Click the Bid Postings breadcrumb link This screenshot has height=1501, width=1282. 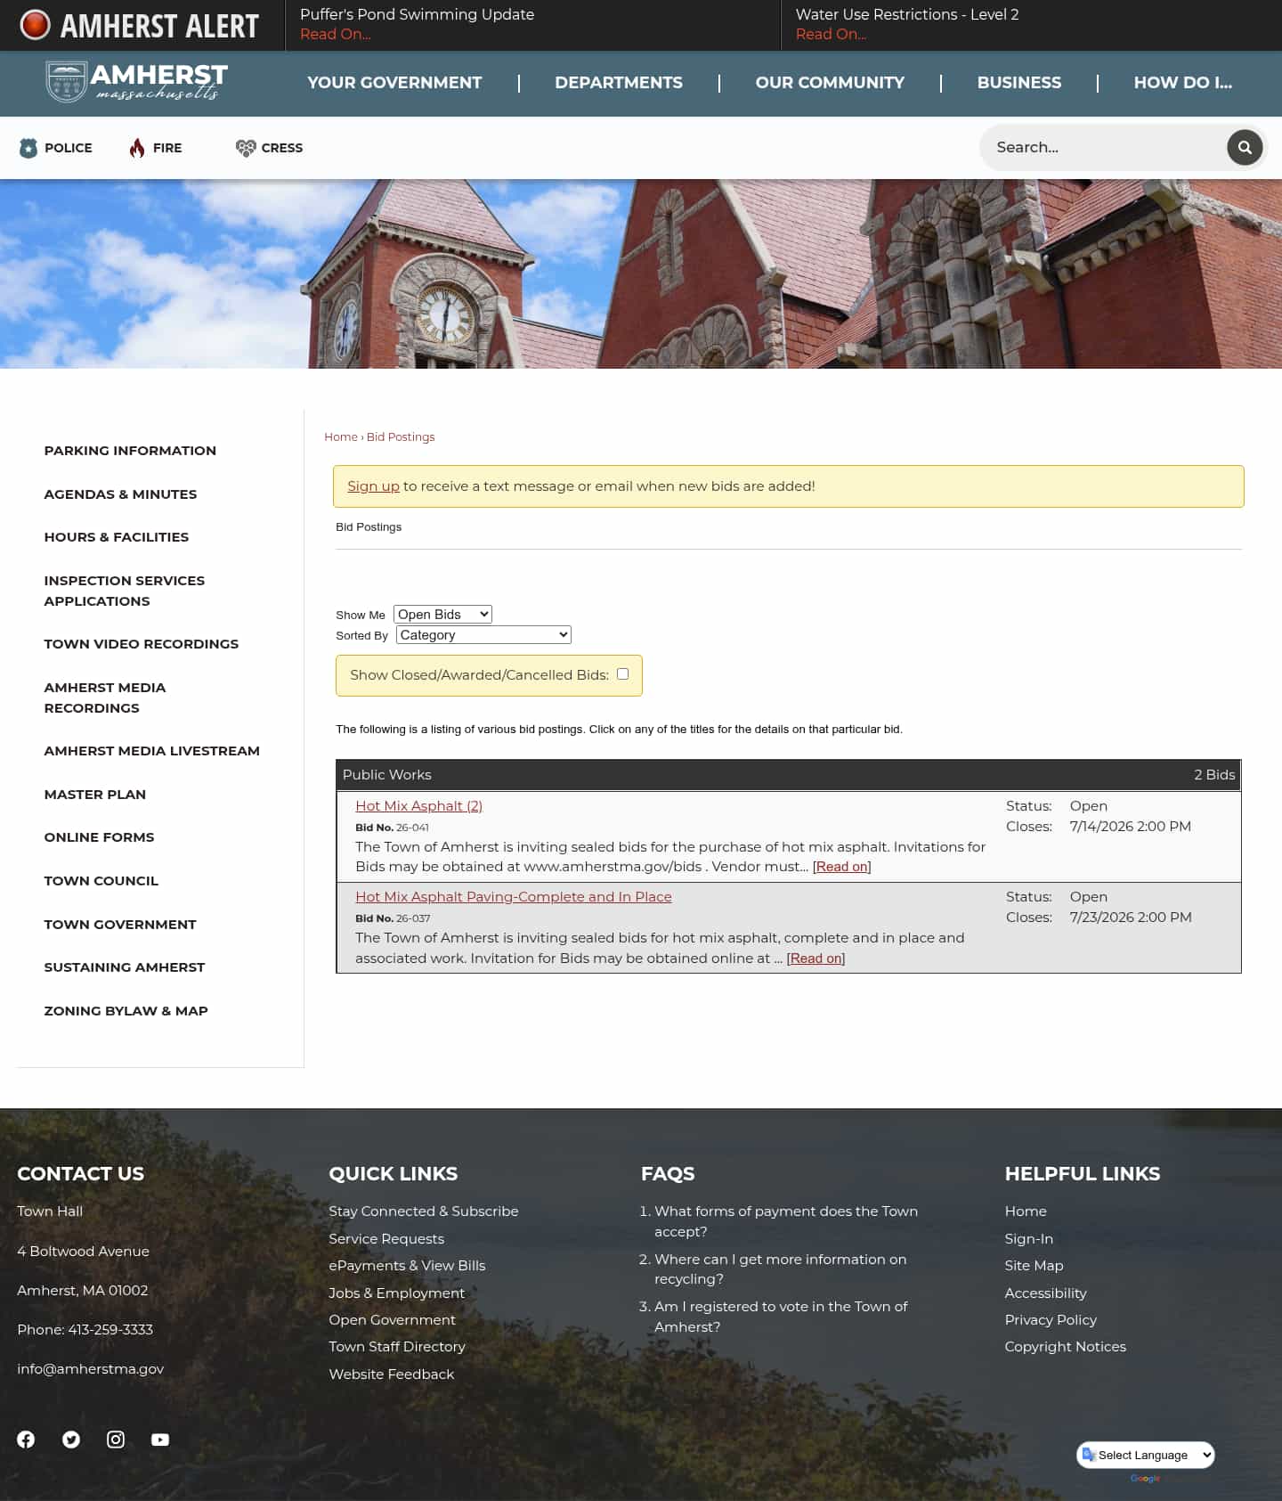pos(401,436)
